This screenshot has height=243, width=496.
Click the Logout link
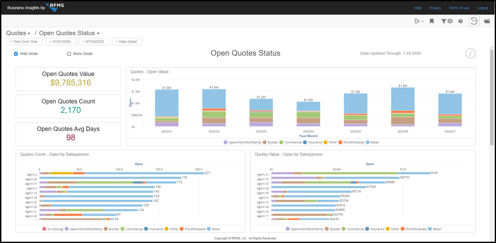pos(482,8)
